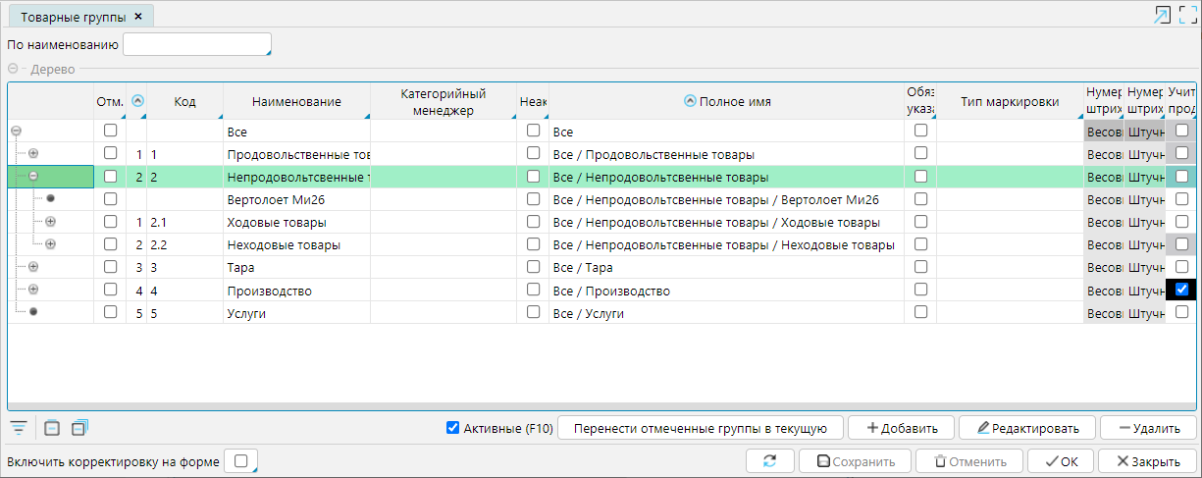Click Категорийный менеджер cell for Производство
Screen dimensions: 1202x478
point(444,290)
